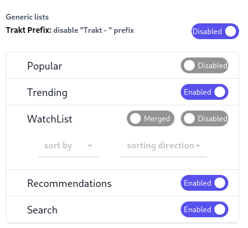248x228 pixels.
Task: Open the sort by dropdown
Action: coord(69,146)
